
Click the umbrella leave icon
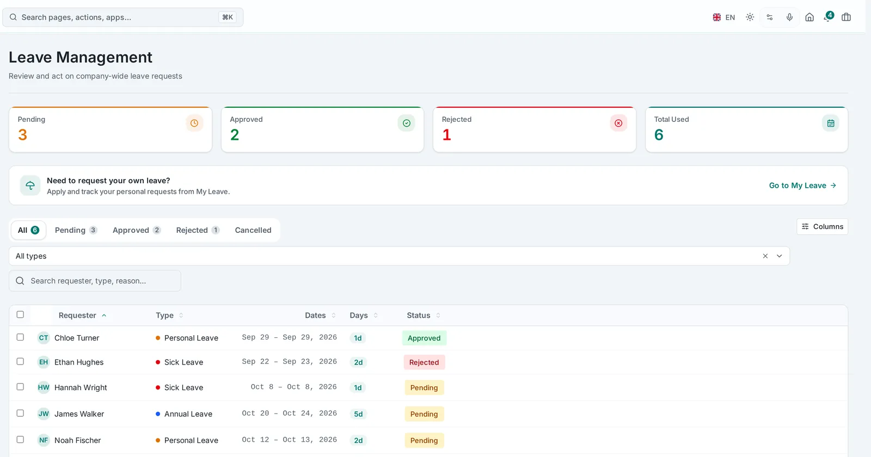click(x=30, y=186)
